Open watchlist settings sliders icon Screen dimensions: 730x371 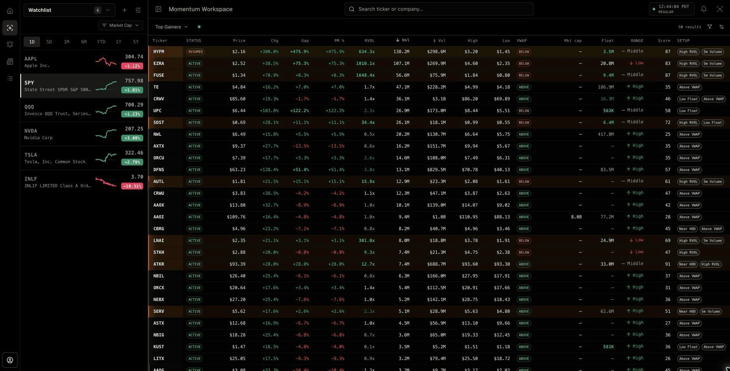(138, 10)
